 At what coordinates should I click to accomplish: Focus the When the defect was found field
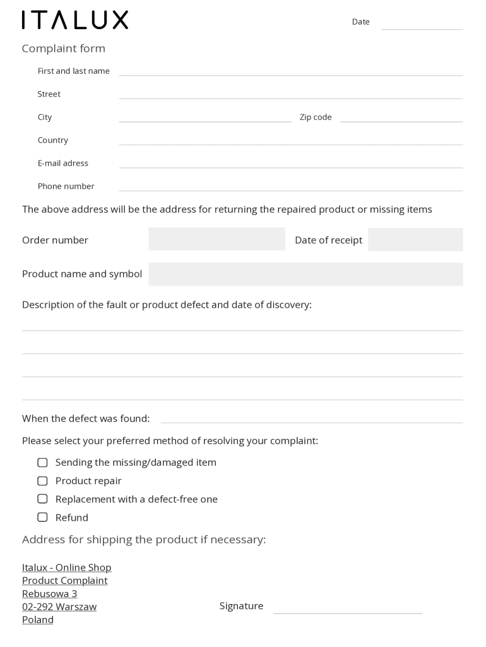click(311, 417)
